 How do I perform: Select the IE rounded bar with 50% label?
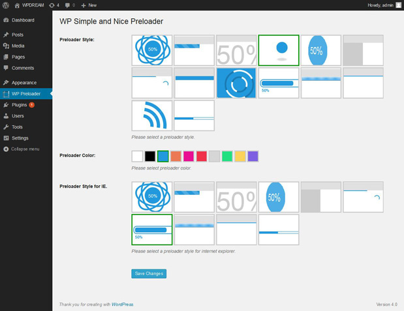(152, 230)
